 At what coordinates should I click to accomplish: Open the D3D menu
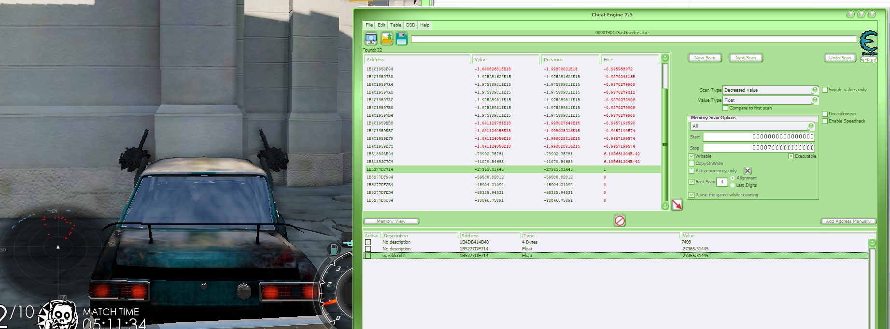410,25
